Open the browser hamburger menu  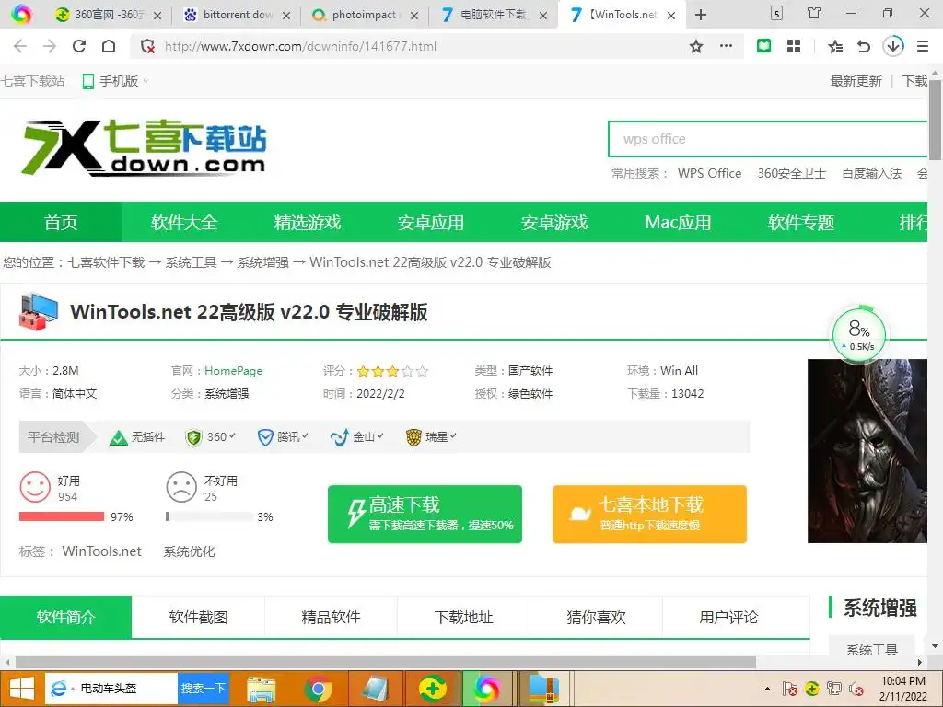(x=923, y=46)
